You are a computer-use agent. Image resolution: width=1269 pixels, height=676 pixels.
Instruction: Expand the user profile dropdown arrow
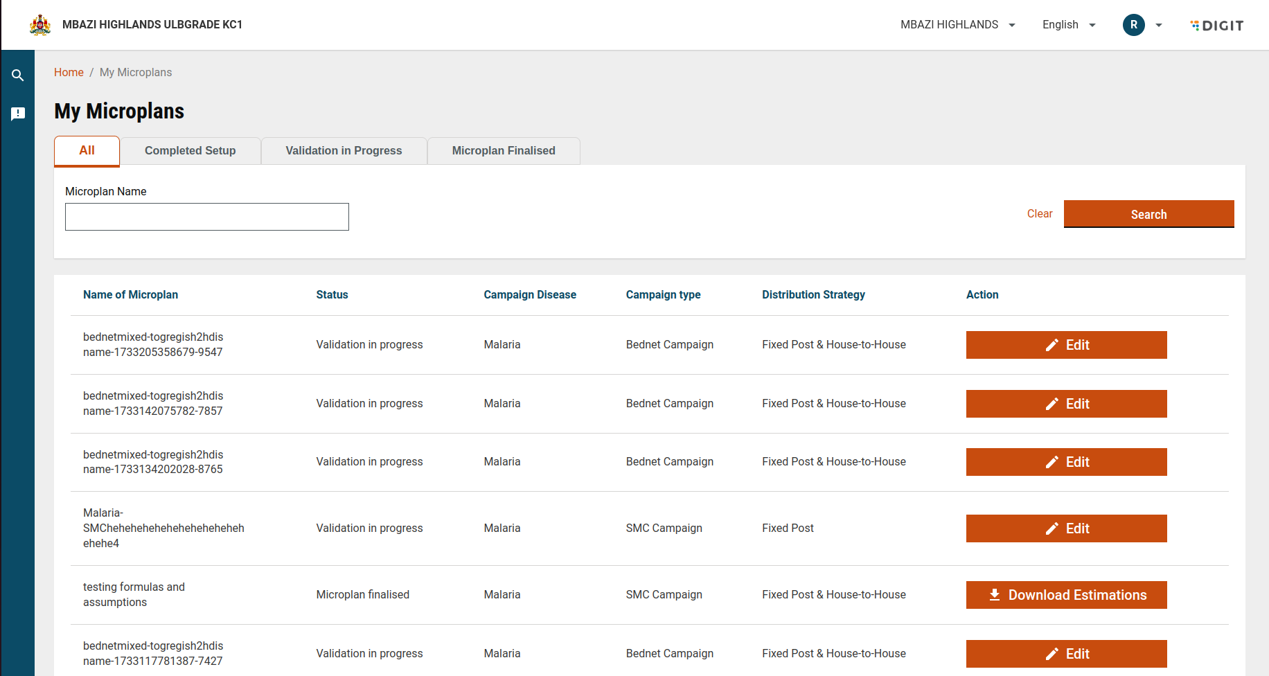pyautogui.click(x=1159, y=25)
